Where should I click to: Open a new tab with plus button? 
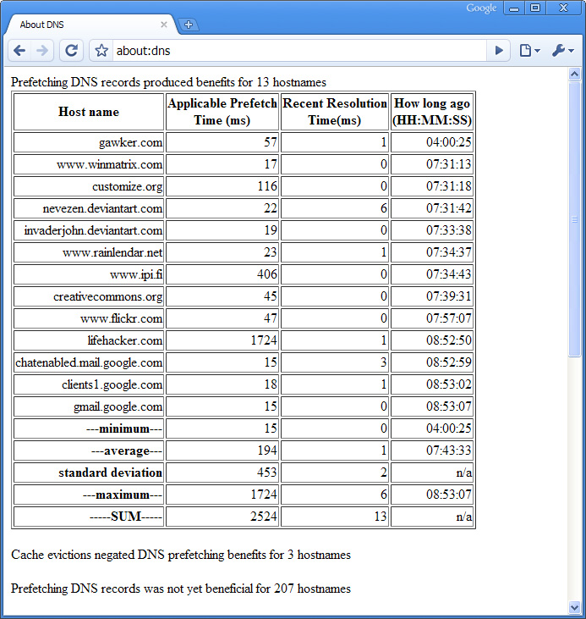coord(189,25)
